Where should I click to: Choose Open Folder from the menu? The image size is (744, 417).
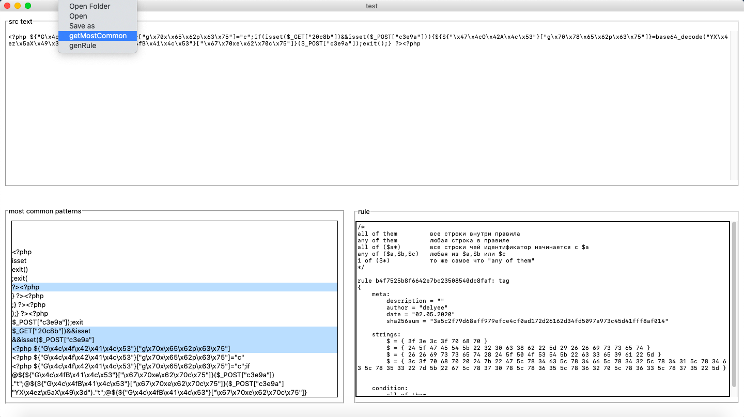(98, 6)
